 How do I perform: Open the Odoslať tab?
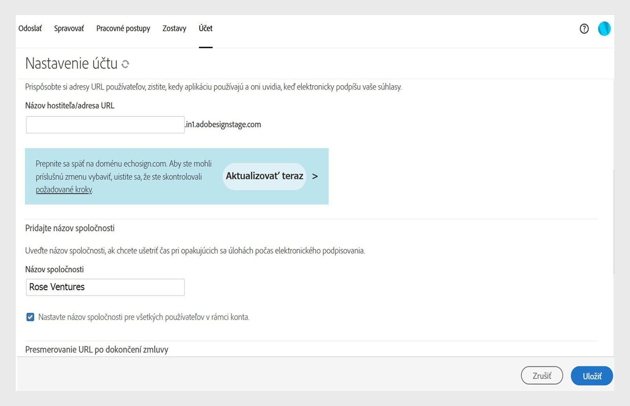click(30, 28)
